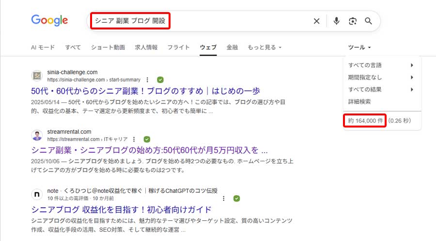
Task: Click sinia-challenge.com site name
Action: pyautogui.click(x=72, y=72)
